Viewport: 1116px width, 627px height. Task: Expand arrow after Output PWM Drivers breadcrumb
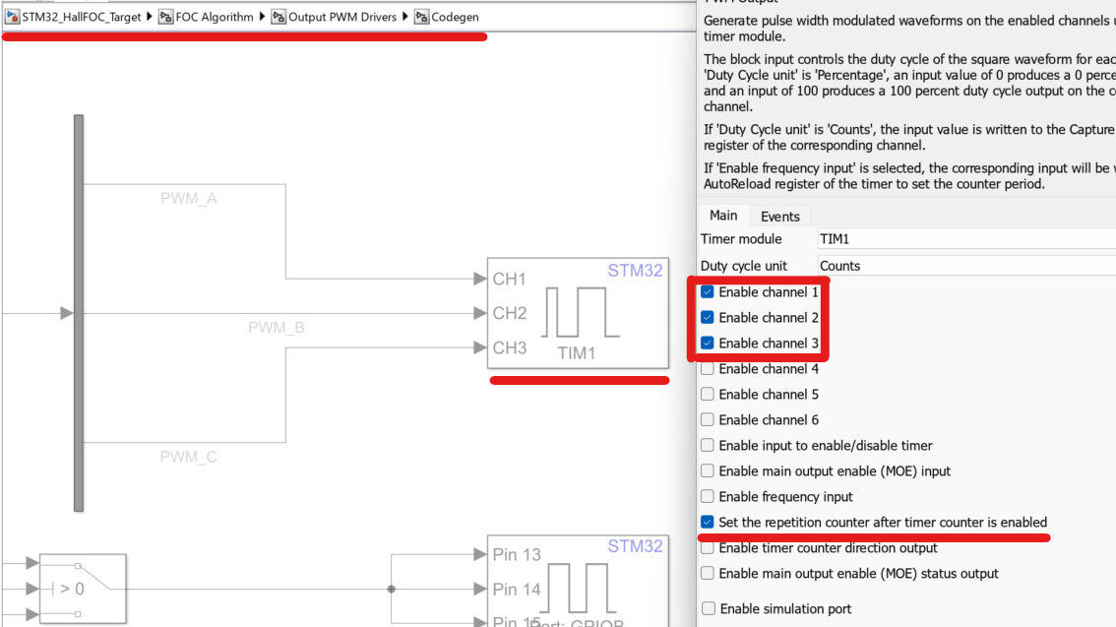405,17
